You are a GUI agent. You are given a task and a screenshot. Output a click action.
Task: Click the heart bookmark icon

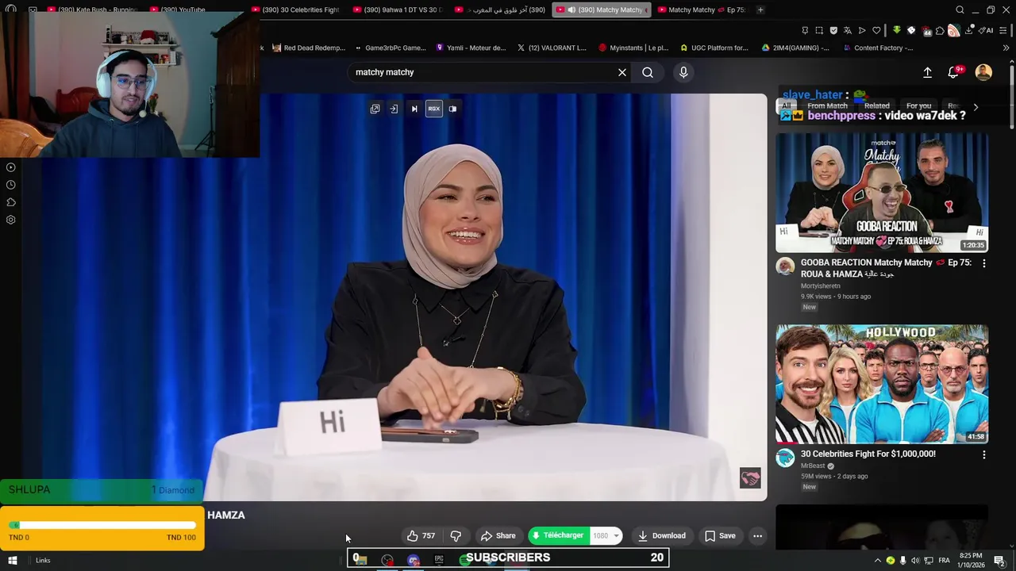click(x=876, y=30)
